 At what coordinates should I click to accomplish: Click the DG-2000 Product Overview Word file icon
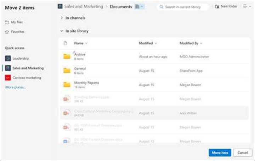tap(67, 141)
